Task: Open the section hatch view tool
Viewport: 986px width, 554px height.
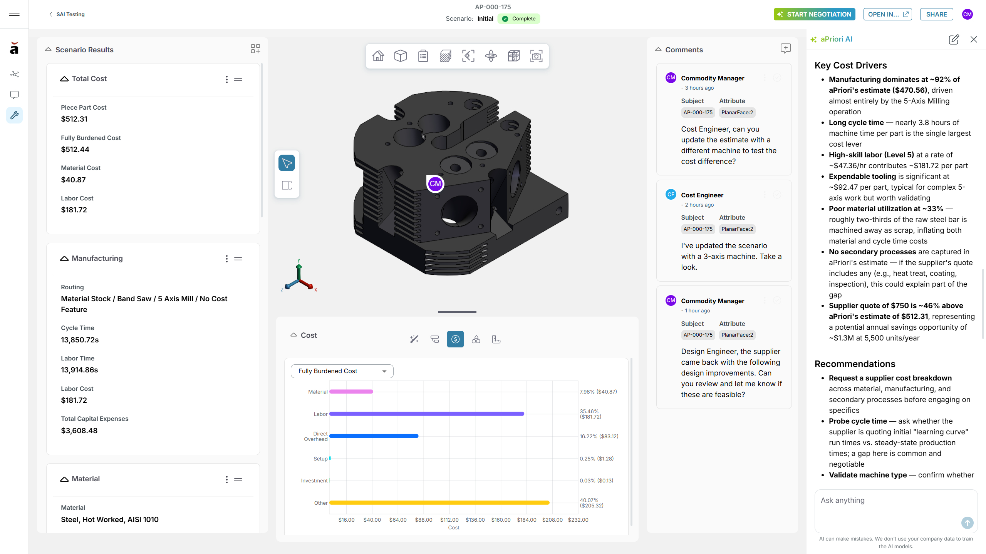Action: pos(446,56)
